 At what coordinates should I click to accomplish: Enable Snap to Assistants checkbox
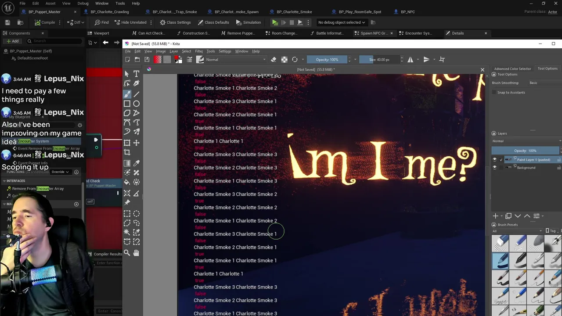[x=494, y=92]
